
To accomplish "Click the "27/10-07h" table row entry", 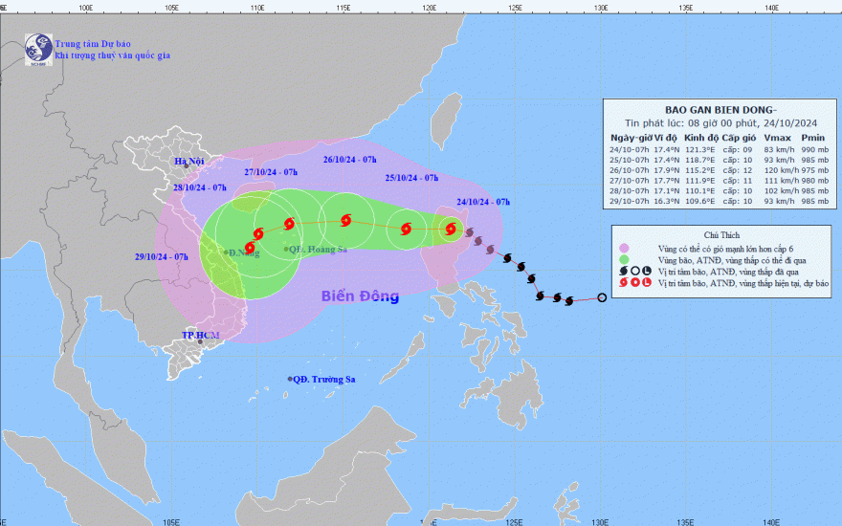I will (x=630, y=181).
